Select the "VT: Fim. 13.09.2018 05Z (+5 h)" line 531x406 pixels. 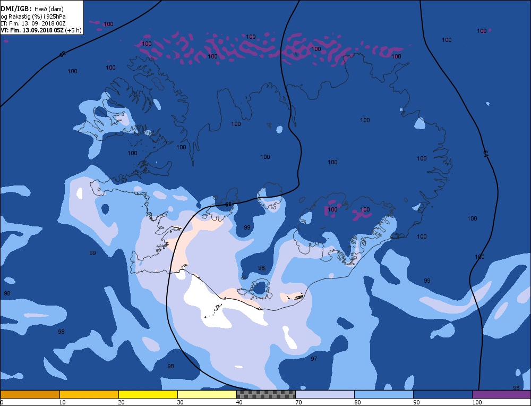tap(41, 30)
